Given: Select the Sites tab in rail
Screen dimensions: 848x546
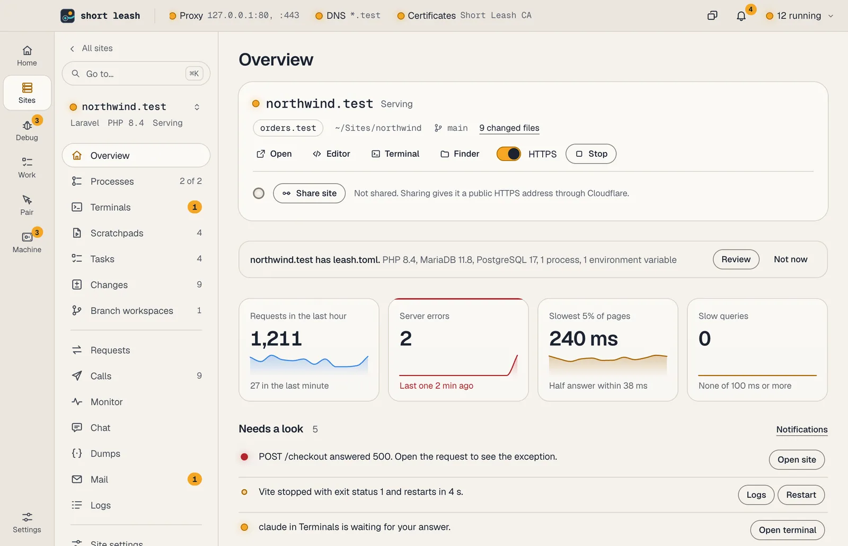Looking at the screenshot, I should tap(27, 93).
